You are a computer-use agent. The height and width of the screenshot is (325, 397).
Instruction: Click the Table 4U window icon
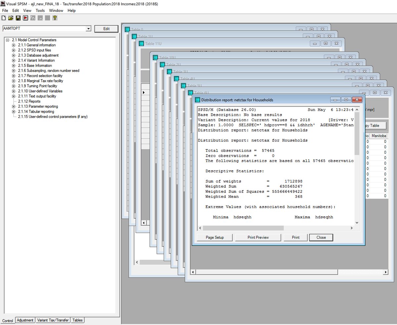coord(176,79)
